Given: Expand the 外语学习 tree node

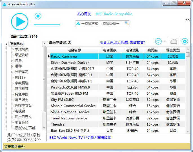Looking at the screenshot, I should pos(12,72).
